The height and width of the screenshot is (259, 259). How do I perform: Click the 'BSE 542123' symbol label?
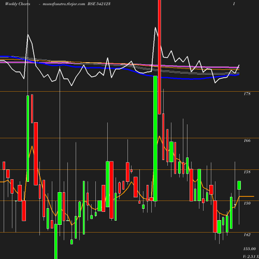pos(99,4)
